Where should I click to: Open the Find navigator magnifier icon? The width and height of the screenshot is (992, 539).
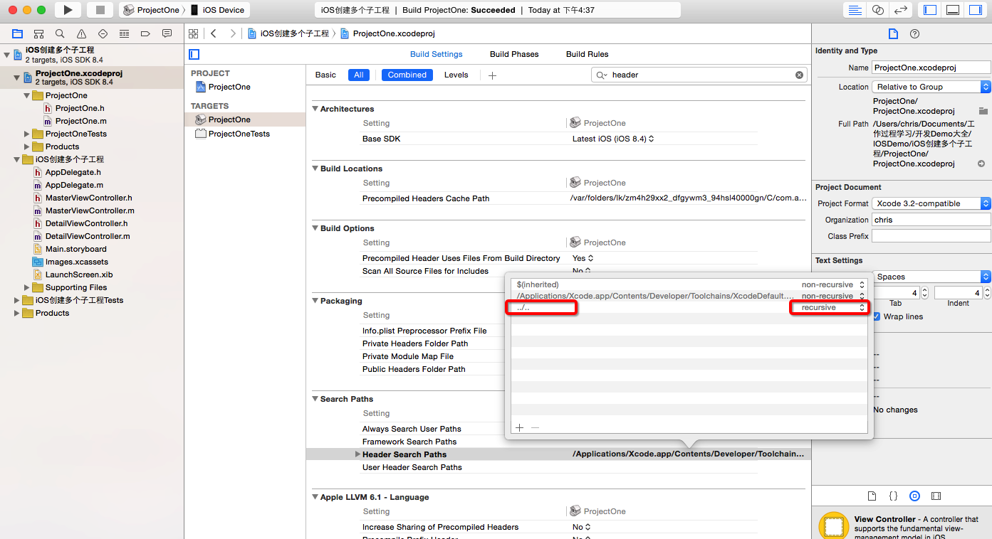click(60, 33)
